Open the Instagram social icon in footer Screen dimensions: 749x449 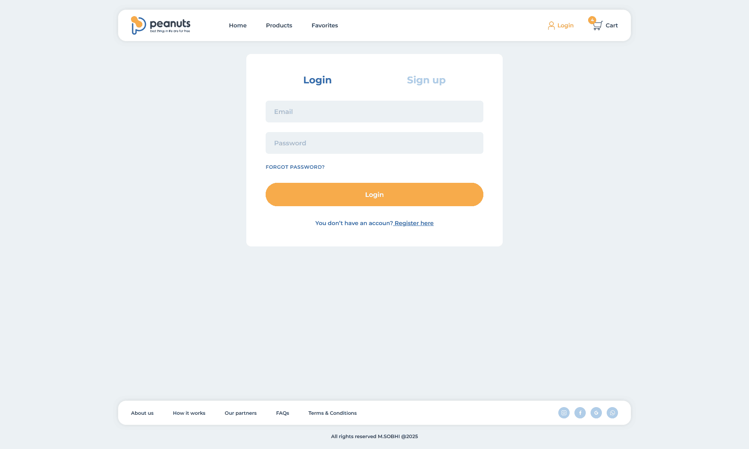[x=564, y=413]
